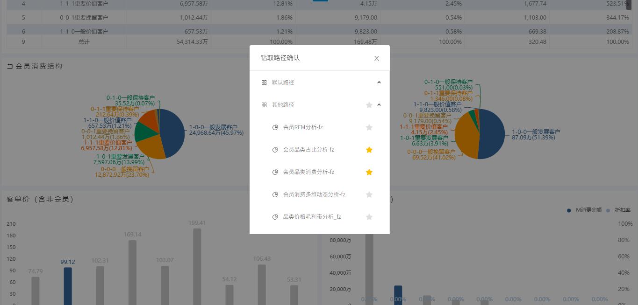Click the grid icon next to 其他路径

264,104
